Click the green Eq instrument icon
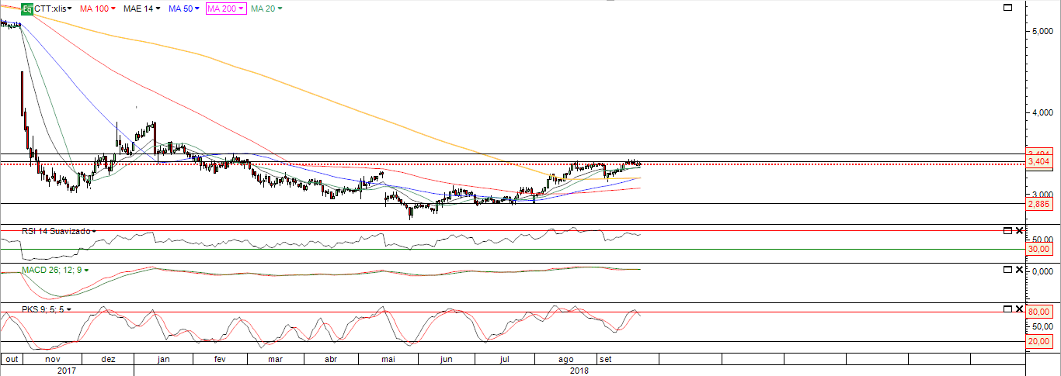Viewport: 1061px width, 376px height. coord(26,9)
